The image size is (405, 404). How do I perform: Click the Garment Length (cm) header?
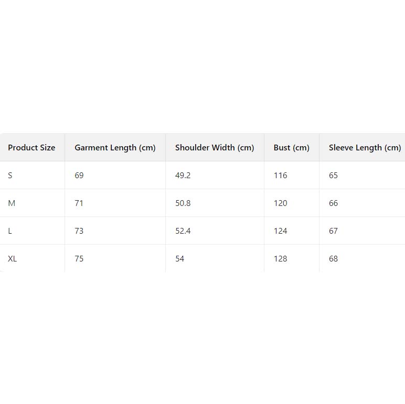coord(115,148)
